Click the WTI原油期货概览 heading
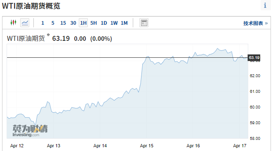The image size is (273, 151). tap(31, 6)
